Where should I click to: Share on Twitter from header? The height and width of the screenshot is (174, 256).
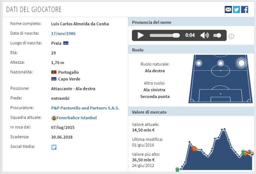coord(236,9)
